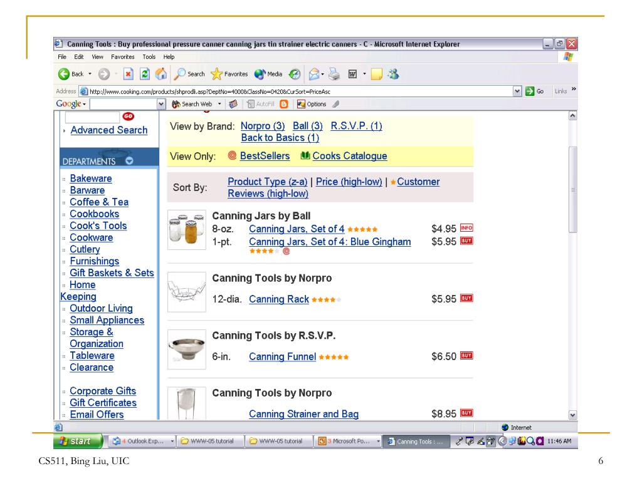Screen dimensions: 642x481
Task: Open the Media toolbar button
Action: (268, 74)
